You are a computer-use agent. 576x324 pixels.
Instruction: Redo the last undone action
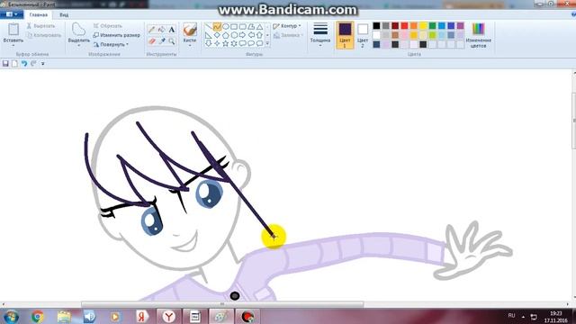[x=33, y=64]
